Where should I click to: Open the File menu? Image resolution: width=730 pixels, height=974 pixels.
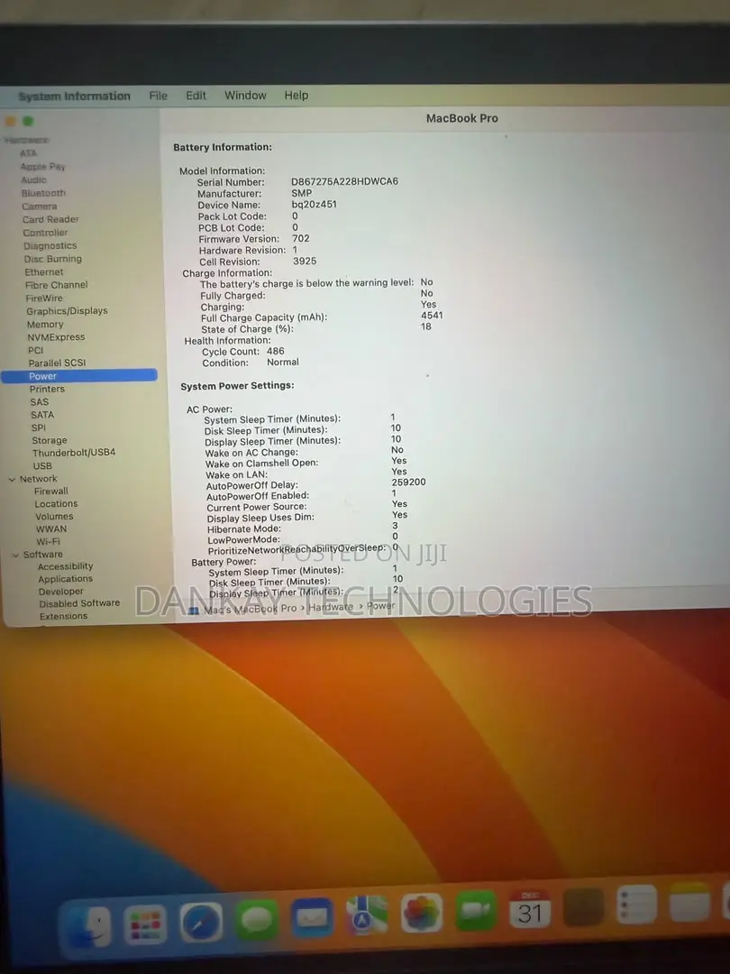(x=159, y=96)
